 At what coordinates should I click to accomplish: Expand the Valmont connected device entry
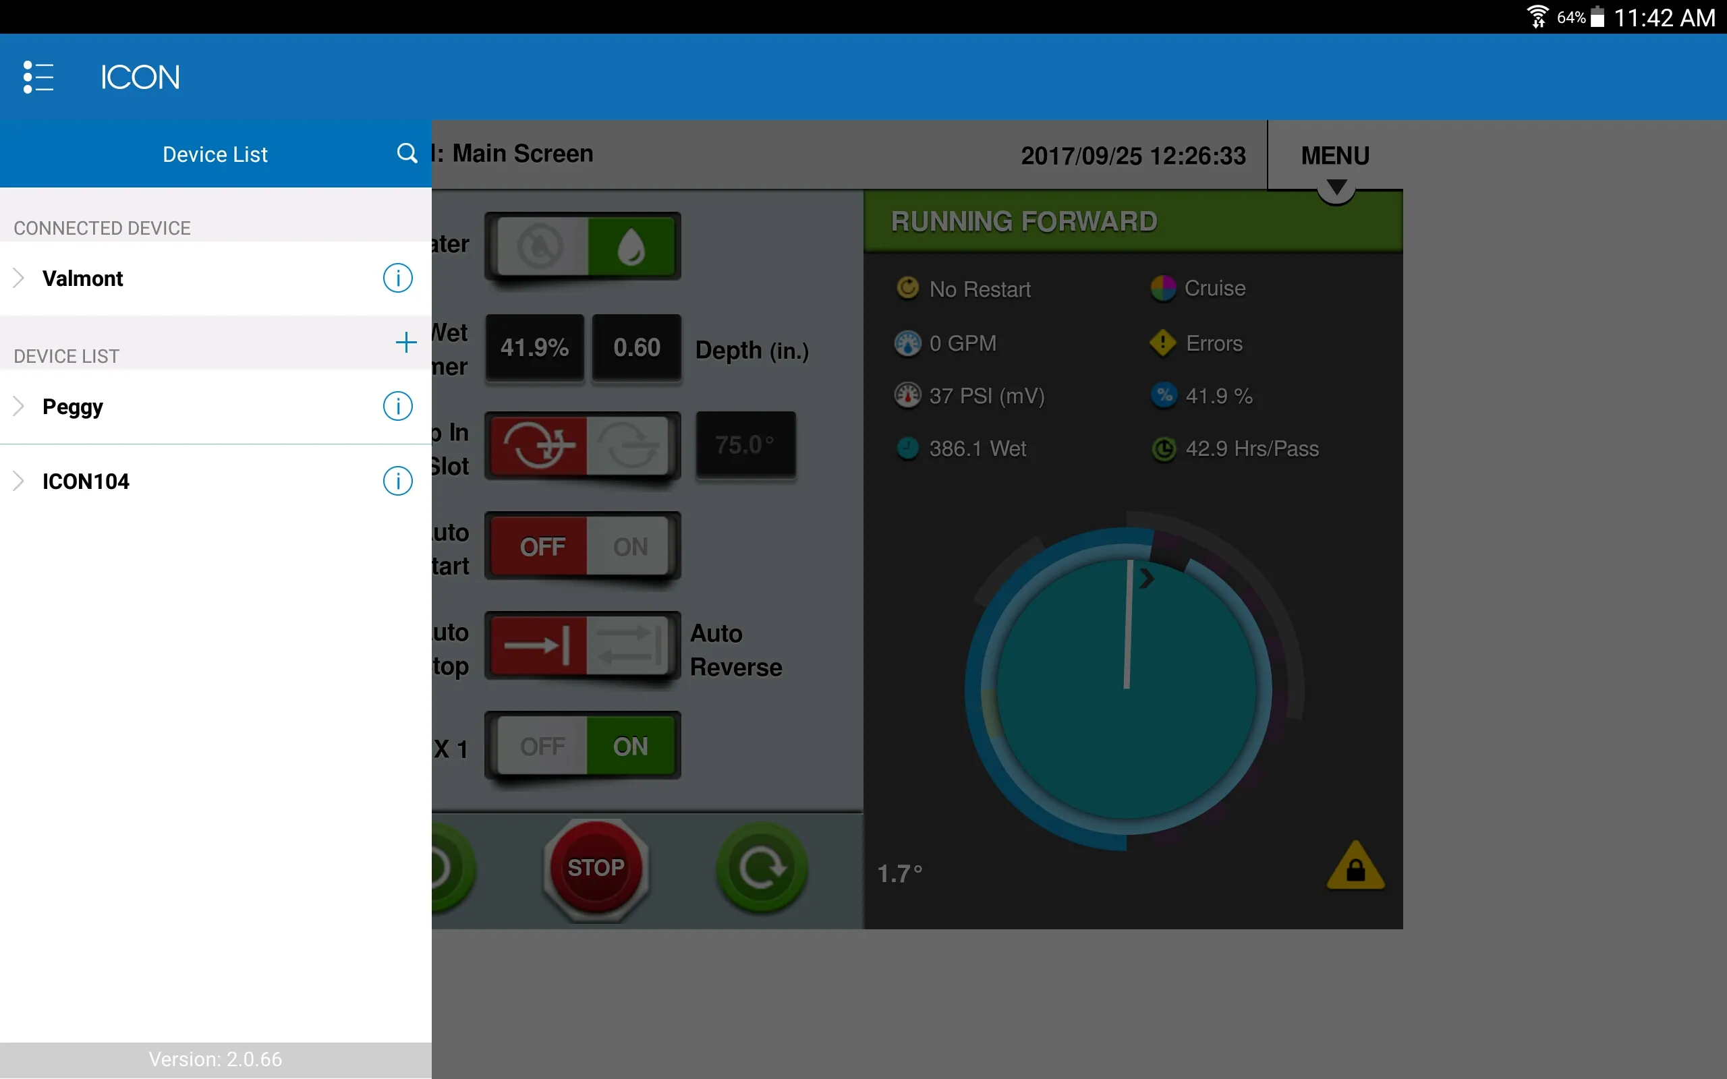click(x=19, y=277)
